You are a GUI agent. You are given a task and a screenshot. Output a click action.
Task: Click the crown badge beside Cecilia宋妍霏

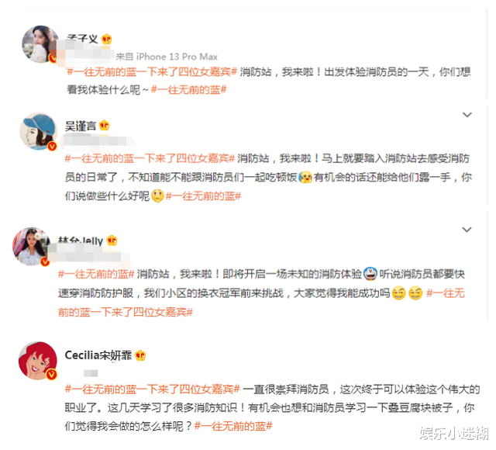tap(140, 355)
